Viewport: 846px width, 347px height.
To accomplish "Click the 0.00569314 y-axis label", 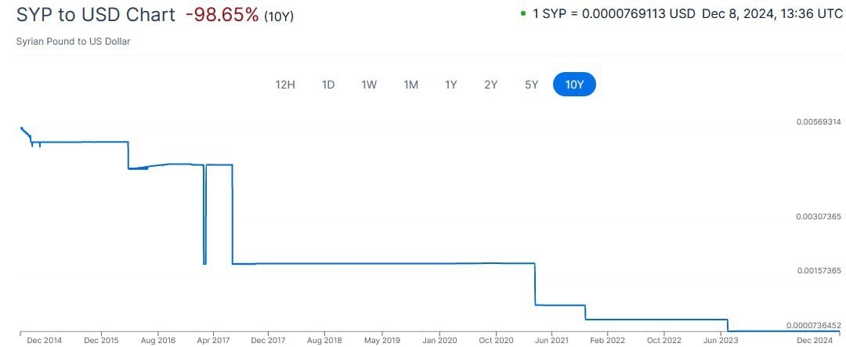I will click(x=819, y=122).
